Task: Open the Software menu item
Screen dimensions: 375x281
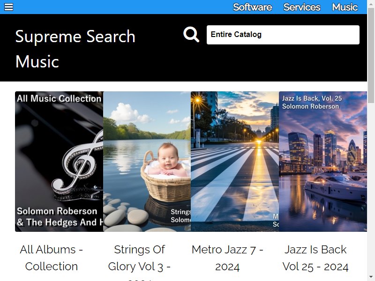Action: (253, 7)
